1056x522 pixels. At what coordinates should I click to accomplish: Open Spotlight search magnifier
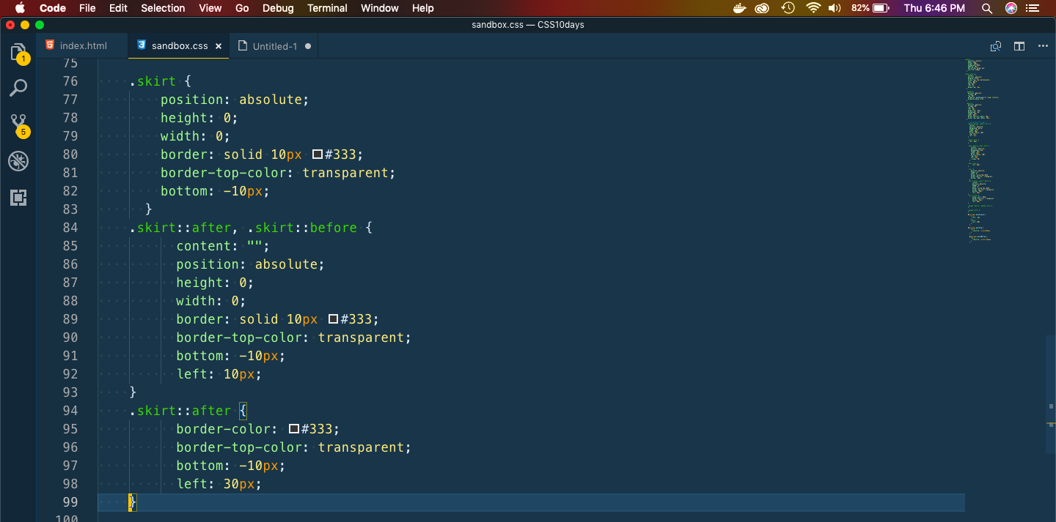tap(987, 8)
